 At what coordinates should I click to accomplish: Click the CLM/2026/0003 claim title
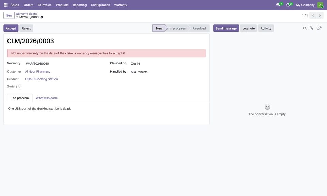point(30,41)
